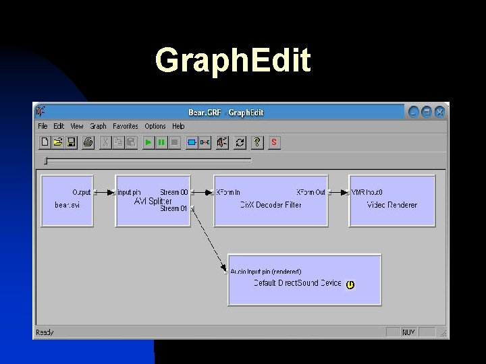Close the GraphEdit window
This screenshot has width=486, height=364.
coord(440,112)
